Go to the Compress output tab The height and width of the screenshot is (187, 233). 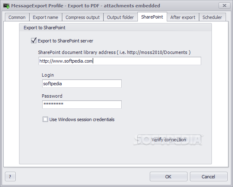(x=83, y=17)
